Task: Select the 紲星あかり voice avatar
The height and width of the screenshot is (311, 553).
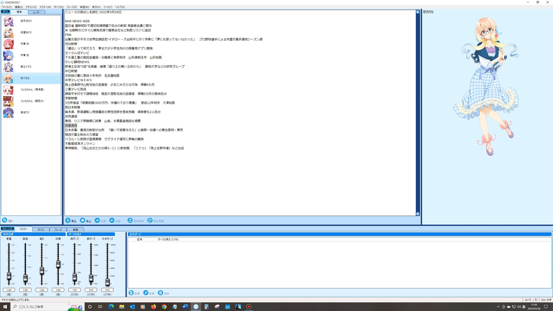Action: pyautogui.click(x=9, y=32)
